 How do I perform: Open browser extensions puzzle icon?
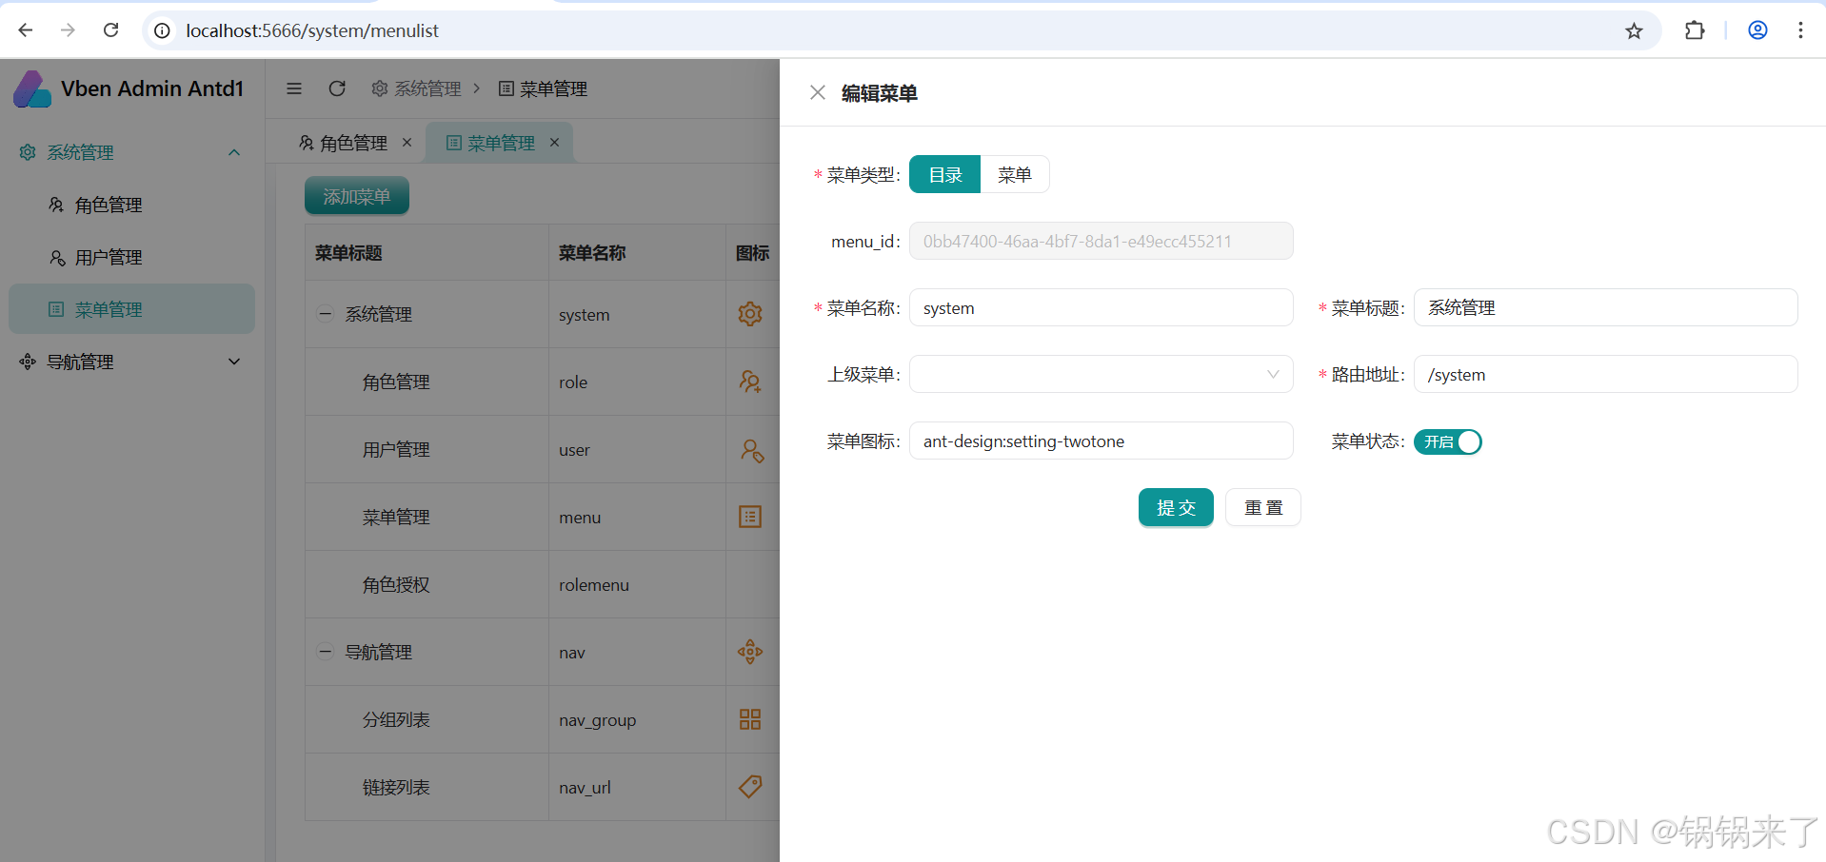[1695, 30]
